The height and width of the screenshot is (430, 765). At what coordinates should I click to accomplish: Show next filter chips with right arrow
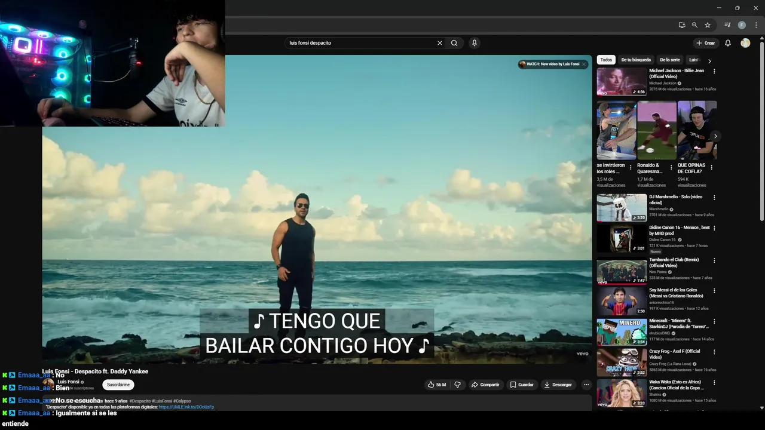point(709,61)
